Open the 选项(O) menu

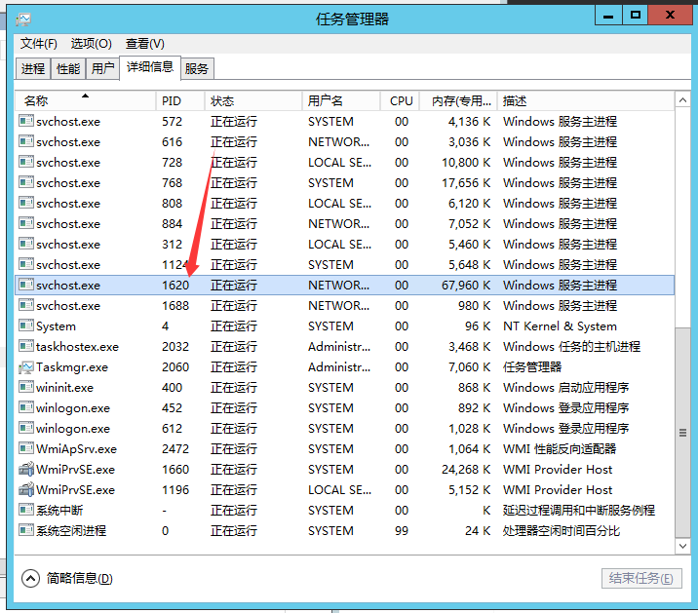(92, 44)
